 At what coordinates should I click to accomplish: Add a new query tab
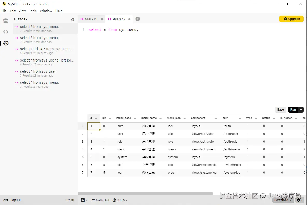(x=138, y=19)
